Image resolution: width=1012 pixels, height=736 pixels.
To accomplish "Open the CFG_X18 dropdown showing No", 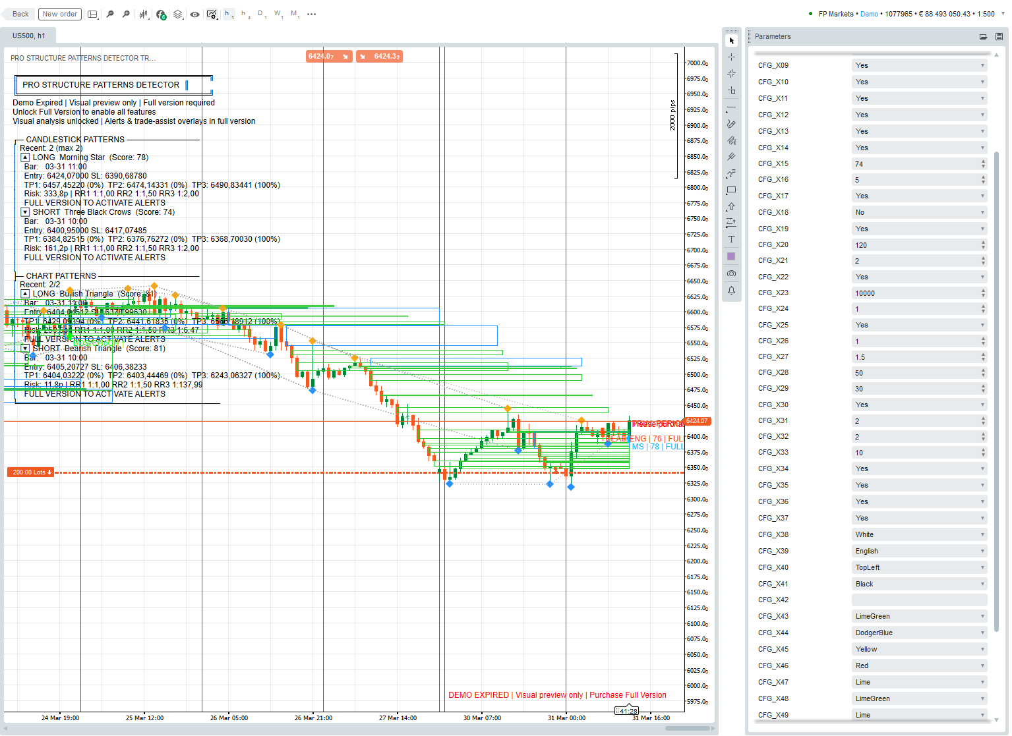I will tap(919, 213).
